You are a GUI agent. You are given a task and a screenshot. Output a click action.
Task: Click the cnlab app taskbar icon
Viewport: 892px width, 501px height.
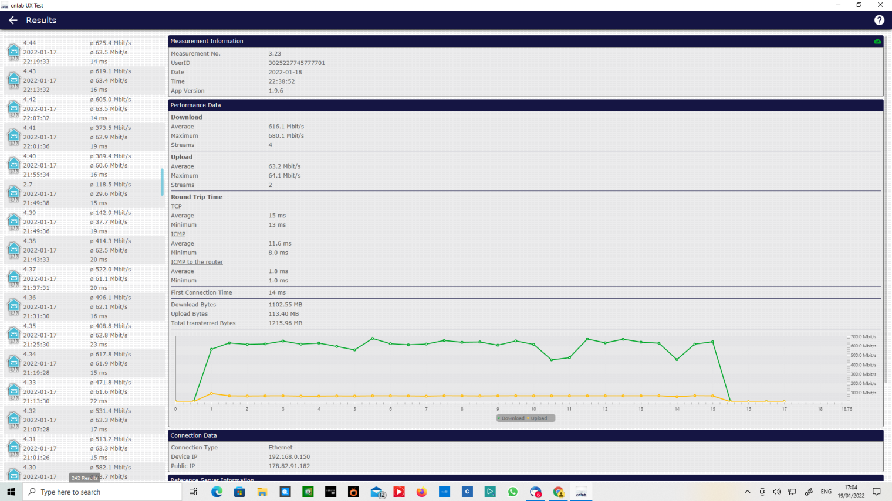[581, 492]
